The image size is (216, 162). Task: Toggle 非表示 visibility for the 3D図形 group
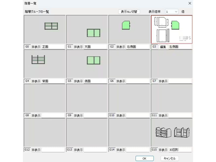click(163, 150)
